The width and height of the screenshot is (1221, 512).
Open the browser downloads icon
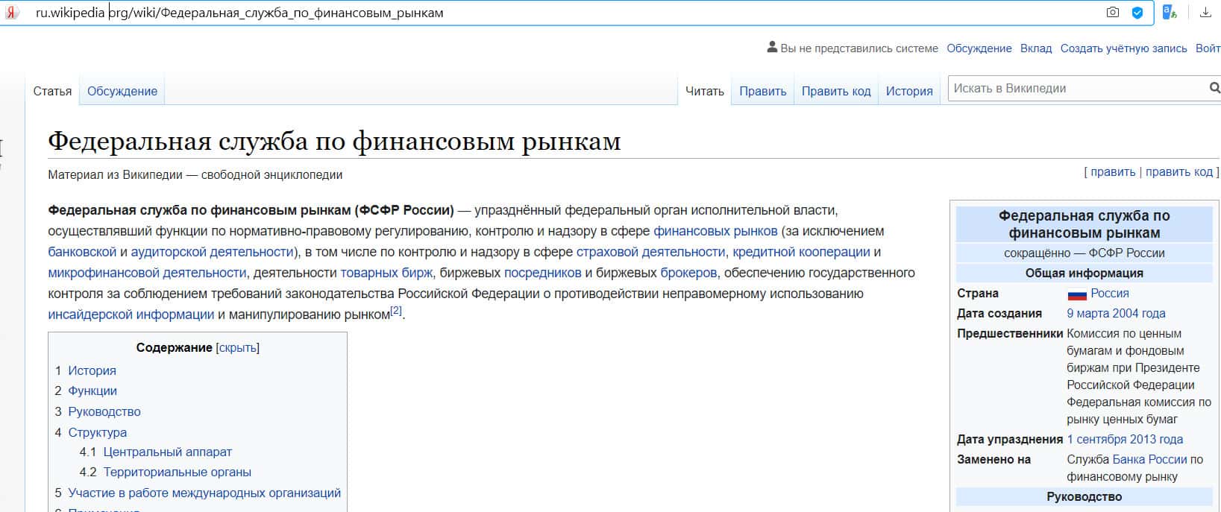pyautogui.click(x=1205, y=13)
